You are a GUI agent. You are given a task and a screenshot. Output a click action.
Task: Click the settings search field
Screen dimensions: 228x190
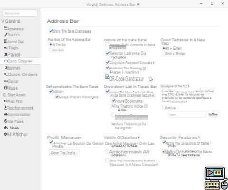(20, 13)
